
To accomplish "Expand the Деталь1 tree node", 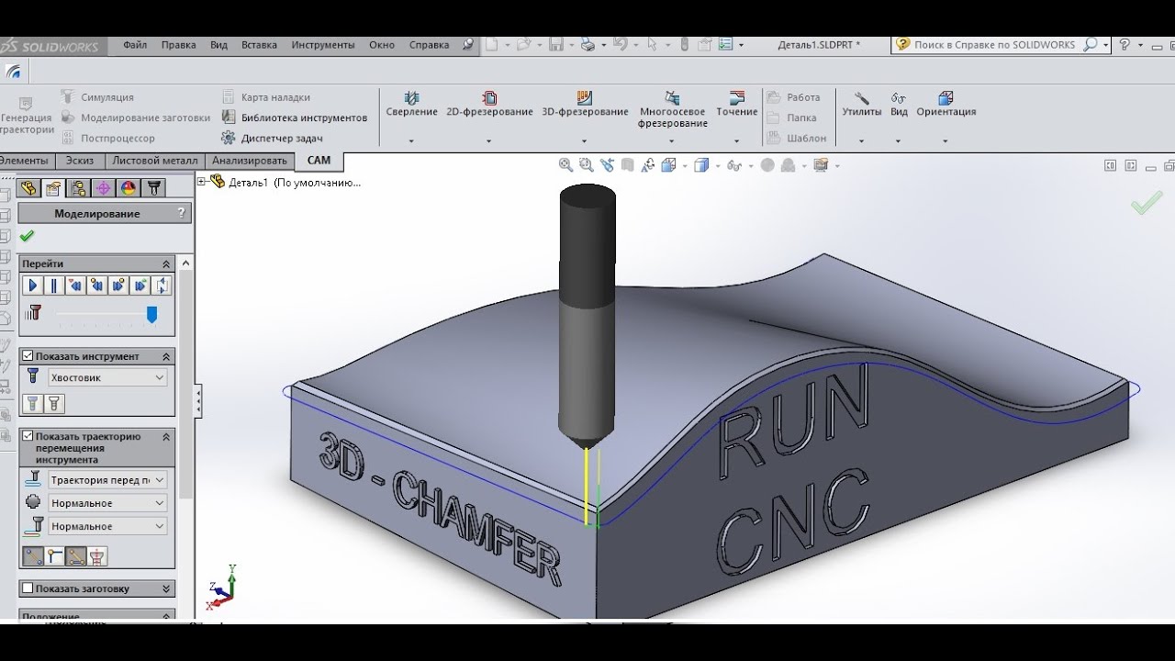I will (x=201, y=182).
